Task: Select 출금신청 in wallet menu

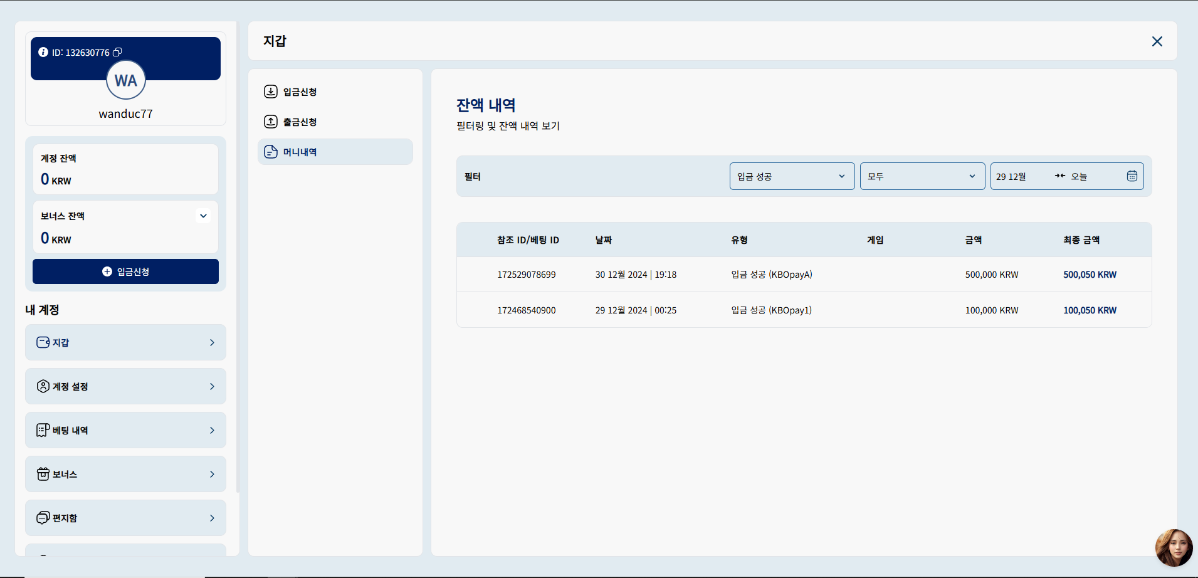Action: tap(335, 122)
